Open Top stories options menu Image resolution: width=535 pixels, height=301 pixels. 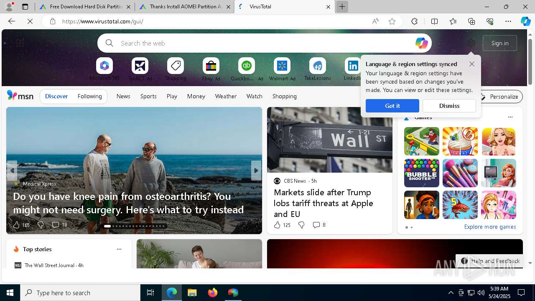119,249
